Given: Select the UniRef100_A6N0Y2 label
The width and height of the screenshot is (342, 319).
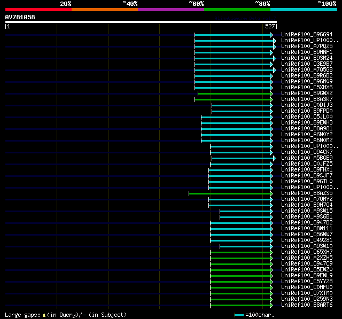Looking at the screenshot, I should click(x=307, y=135).
